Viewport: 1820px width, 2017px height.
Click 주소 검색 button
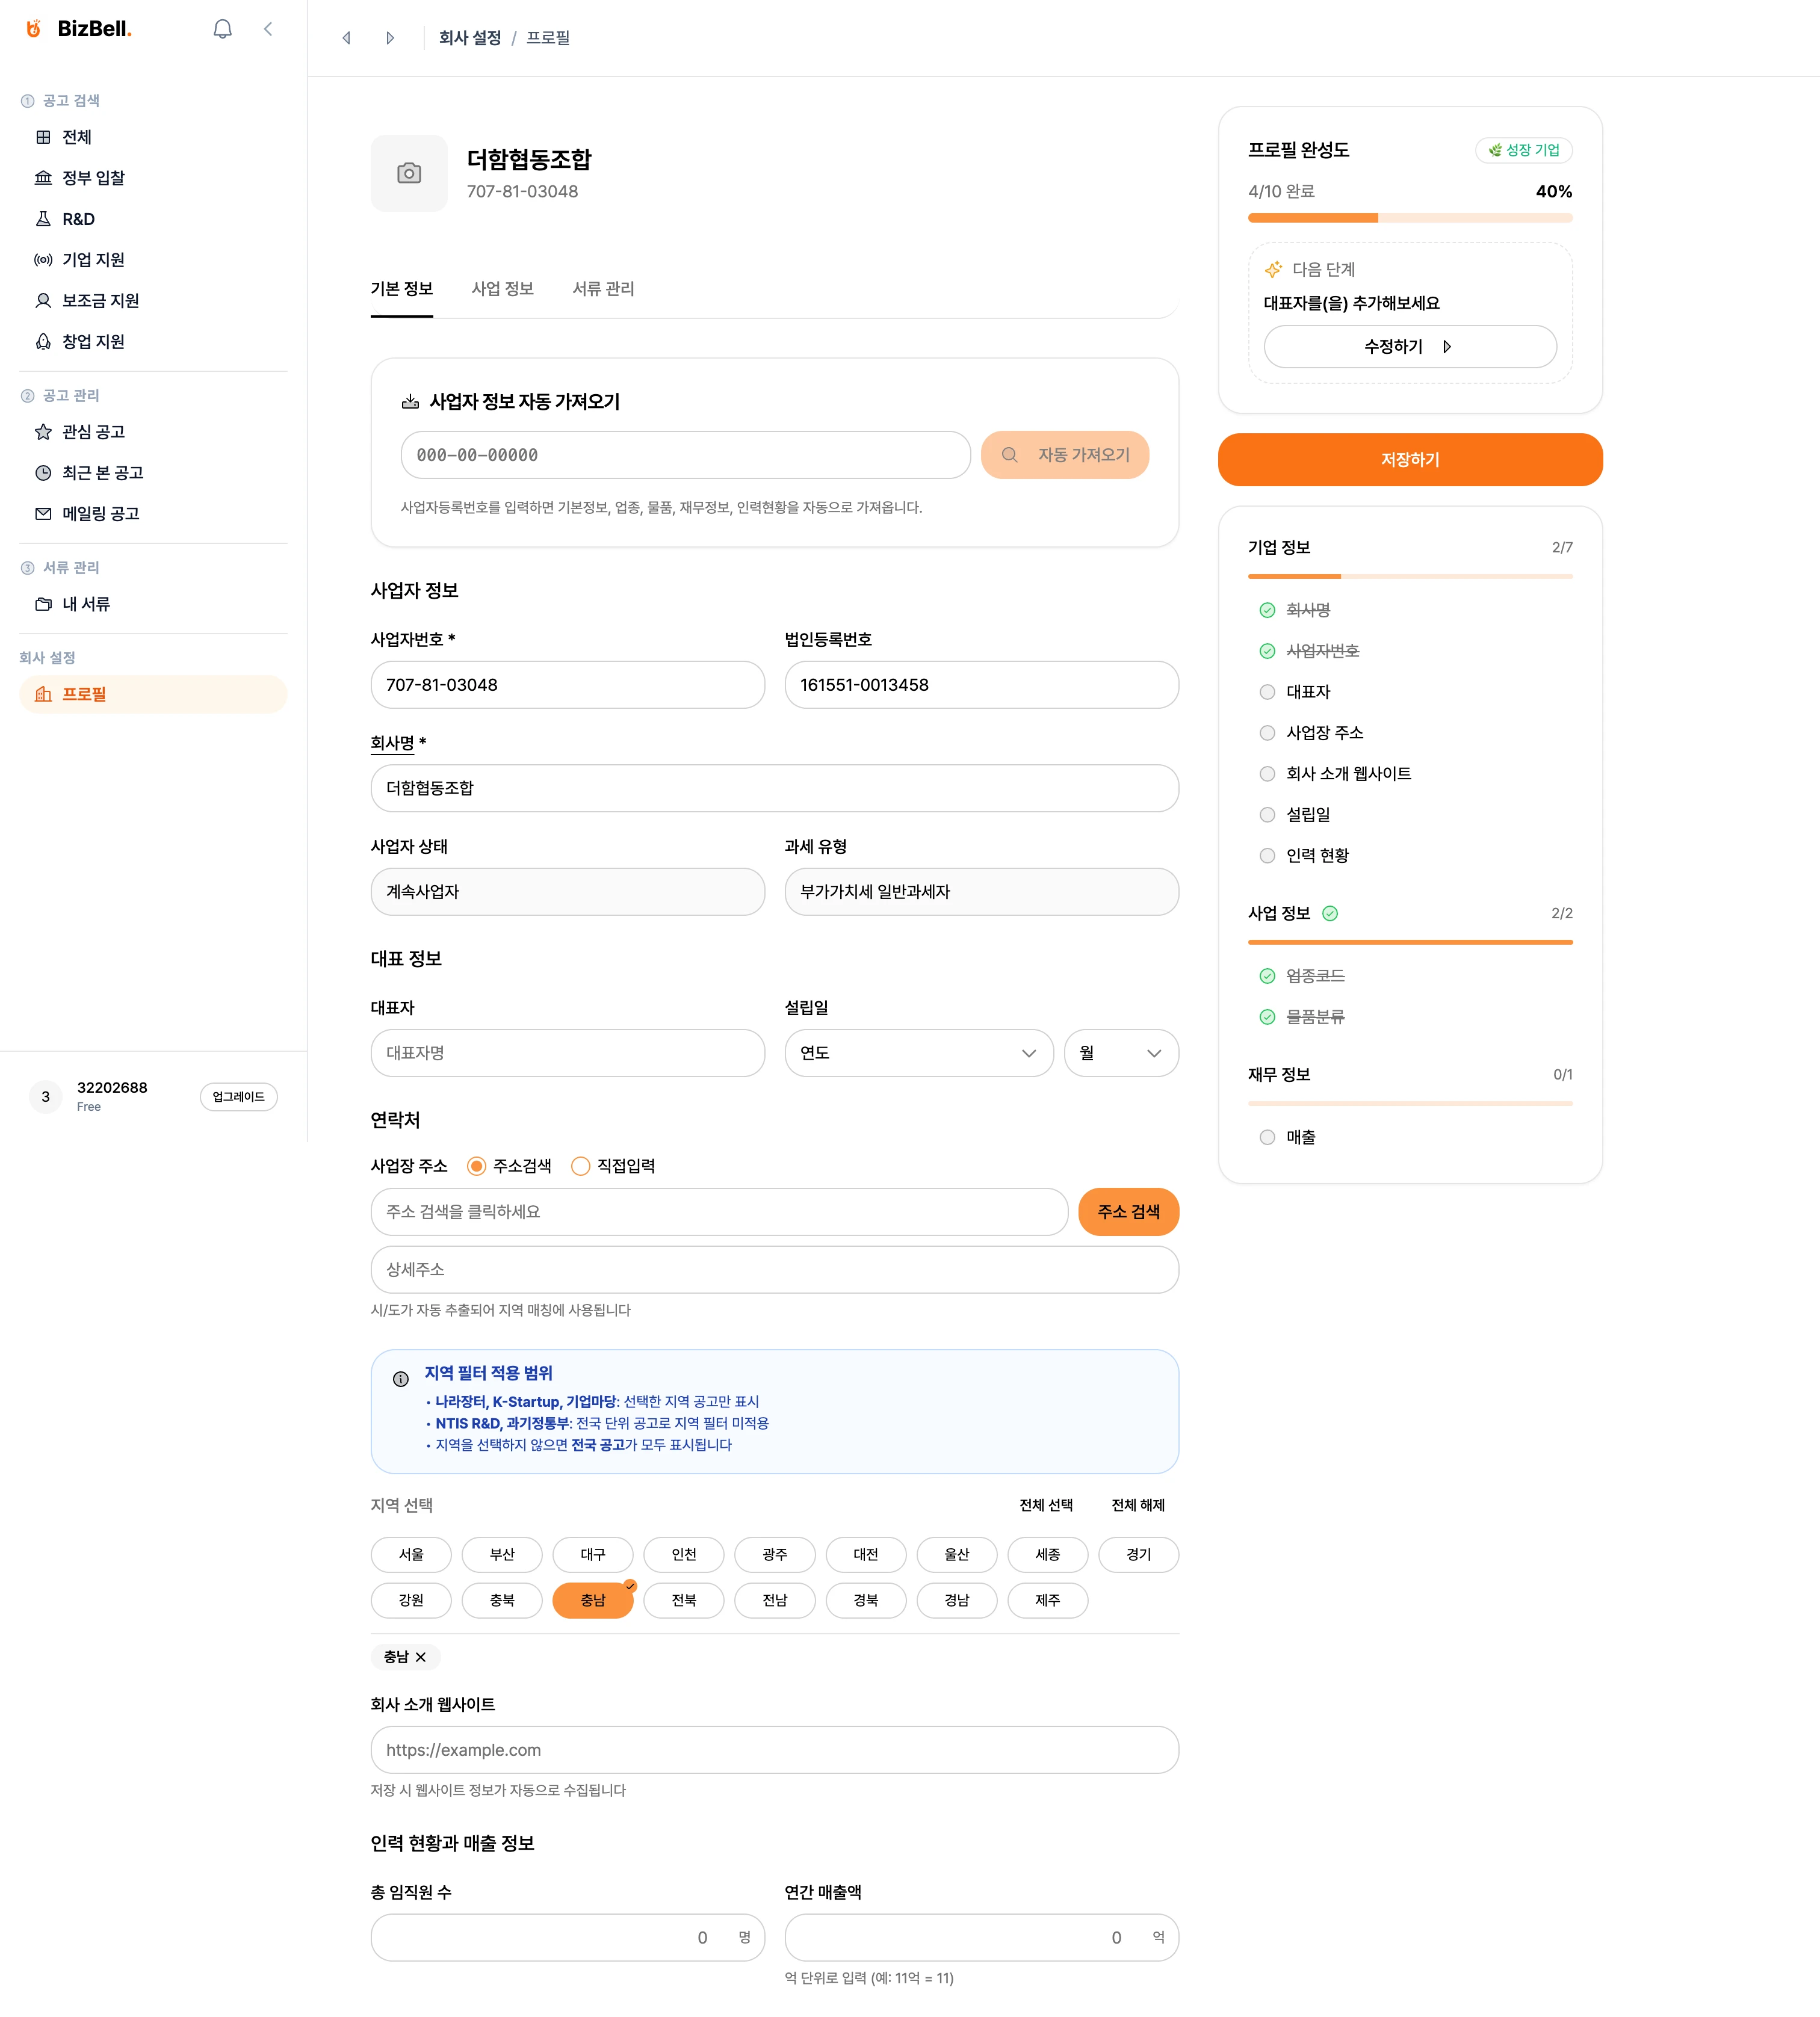[x=1128, y=1212]
